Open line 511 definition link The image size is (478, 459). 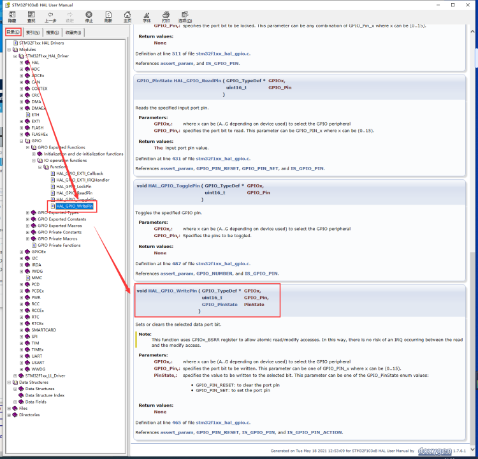176,54
